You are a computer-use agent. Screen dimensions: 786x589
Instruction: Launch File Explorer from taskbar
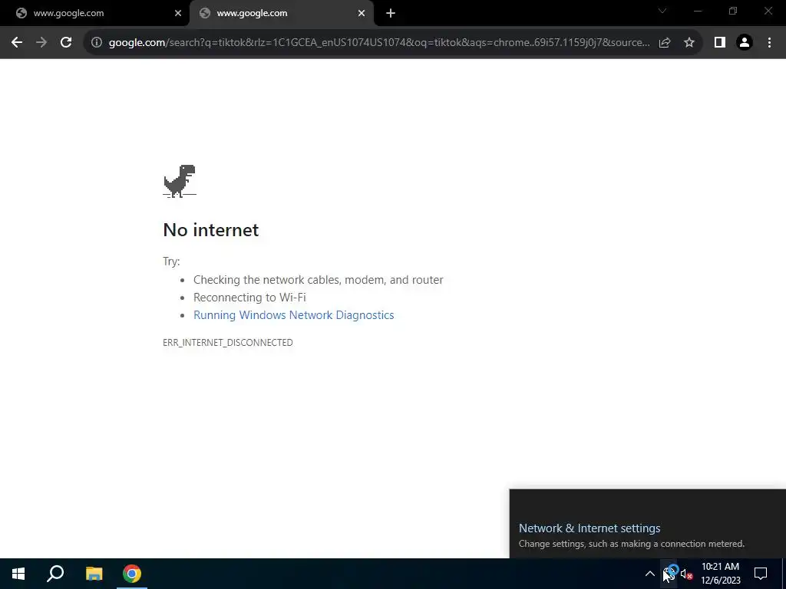point(94,574)
